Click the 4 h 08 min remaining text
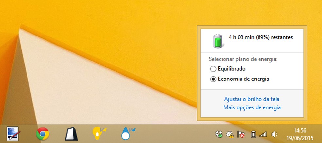Image resolution: width=322 pixels, height=143 pixels. pyautogui.click(x=260, y=37)
